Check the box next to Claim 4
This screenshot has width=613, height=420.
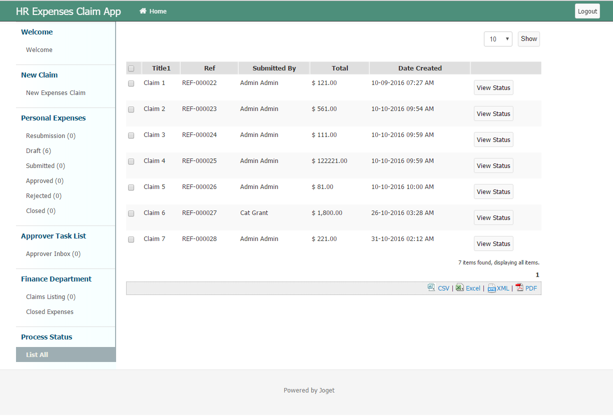click(131, 161)
